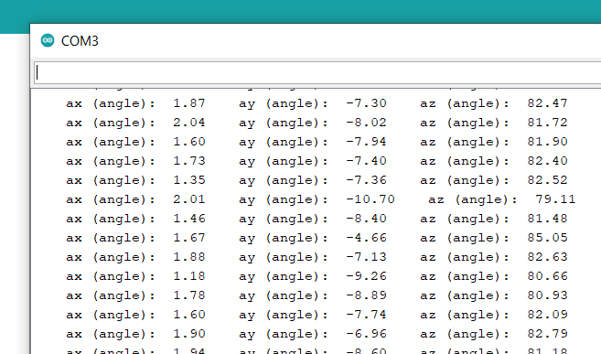Image resolution: width=601 pixels, height=354 pixels.
Task: Select the az value 82.09
Action: click(547, 315)
